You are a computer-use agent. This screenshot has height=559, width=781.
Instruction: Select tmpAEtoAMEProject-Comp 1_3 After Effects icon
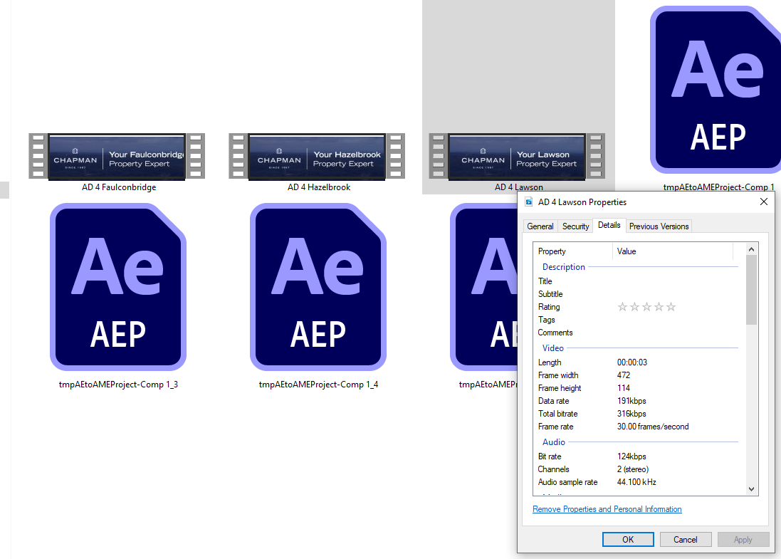click(118, 286)
